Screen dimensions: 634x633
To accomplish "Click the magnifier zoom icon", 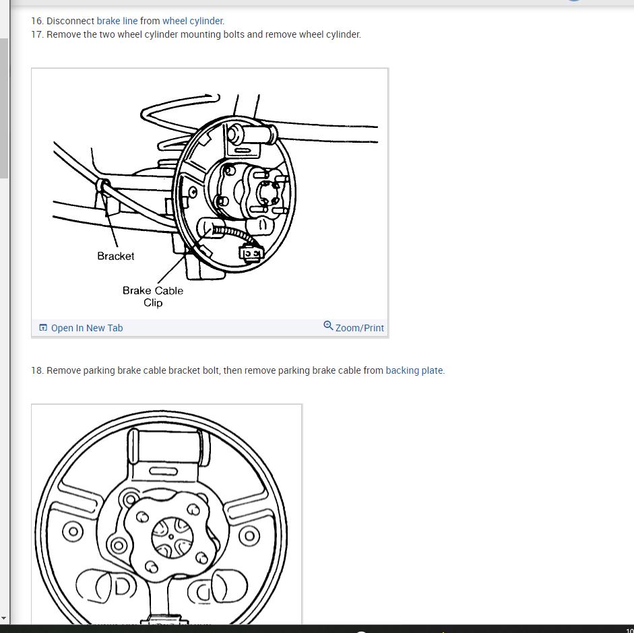I will click(328, 326).
